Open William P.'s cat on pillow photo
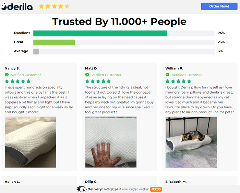The image size is (240, 193). tap(191, 142)
